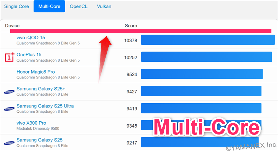
Task: Open the plain Samsung Galaxy S25 link
Action: 39,140
